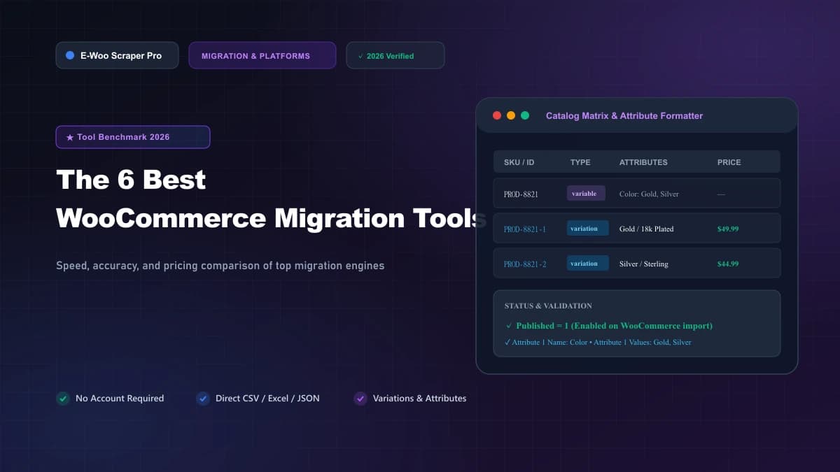Click the PRICE column header

729,162
